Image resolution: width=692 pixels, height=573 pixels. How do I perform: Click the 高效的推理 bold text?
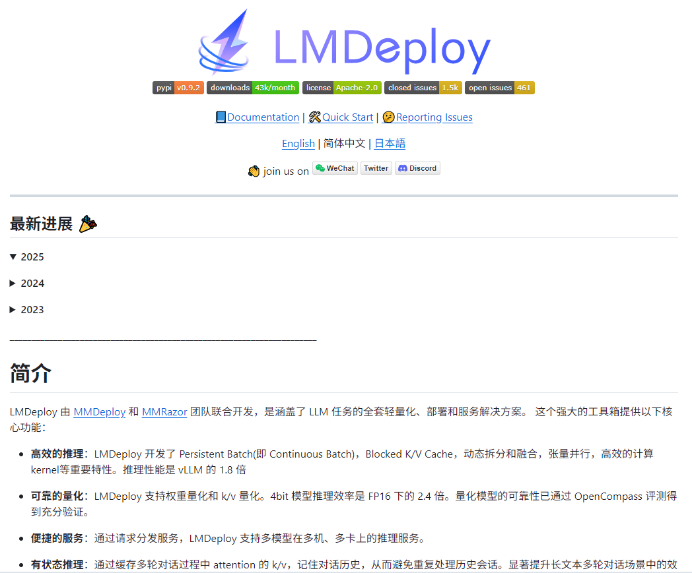(x=57, y=454)
